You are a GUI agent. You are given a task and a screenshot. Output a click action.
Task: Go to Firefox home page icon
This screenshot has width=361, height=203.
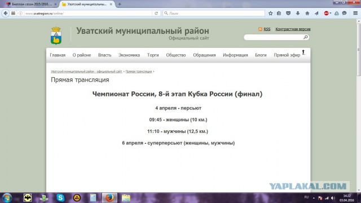[x=307, y=14]
